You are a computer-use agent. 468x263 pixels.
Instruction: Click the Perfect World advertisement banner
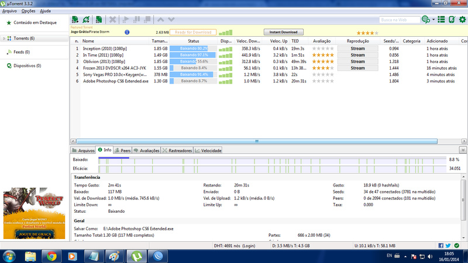pyautogui.click(x=35, y=213)
